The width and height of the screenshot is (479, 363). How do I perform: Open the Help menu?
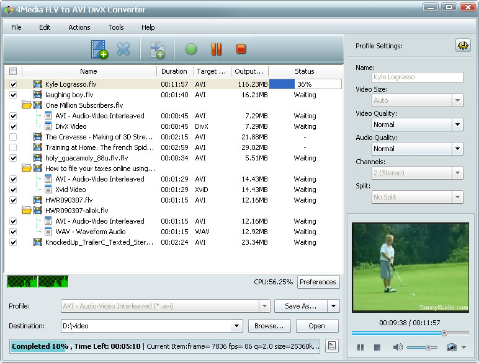click(x=148, y=27)
